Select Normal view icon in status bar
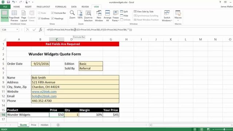This screenshot has height=131, width=233. [195, 130]
